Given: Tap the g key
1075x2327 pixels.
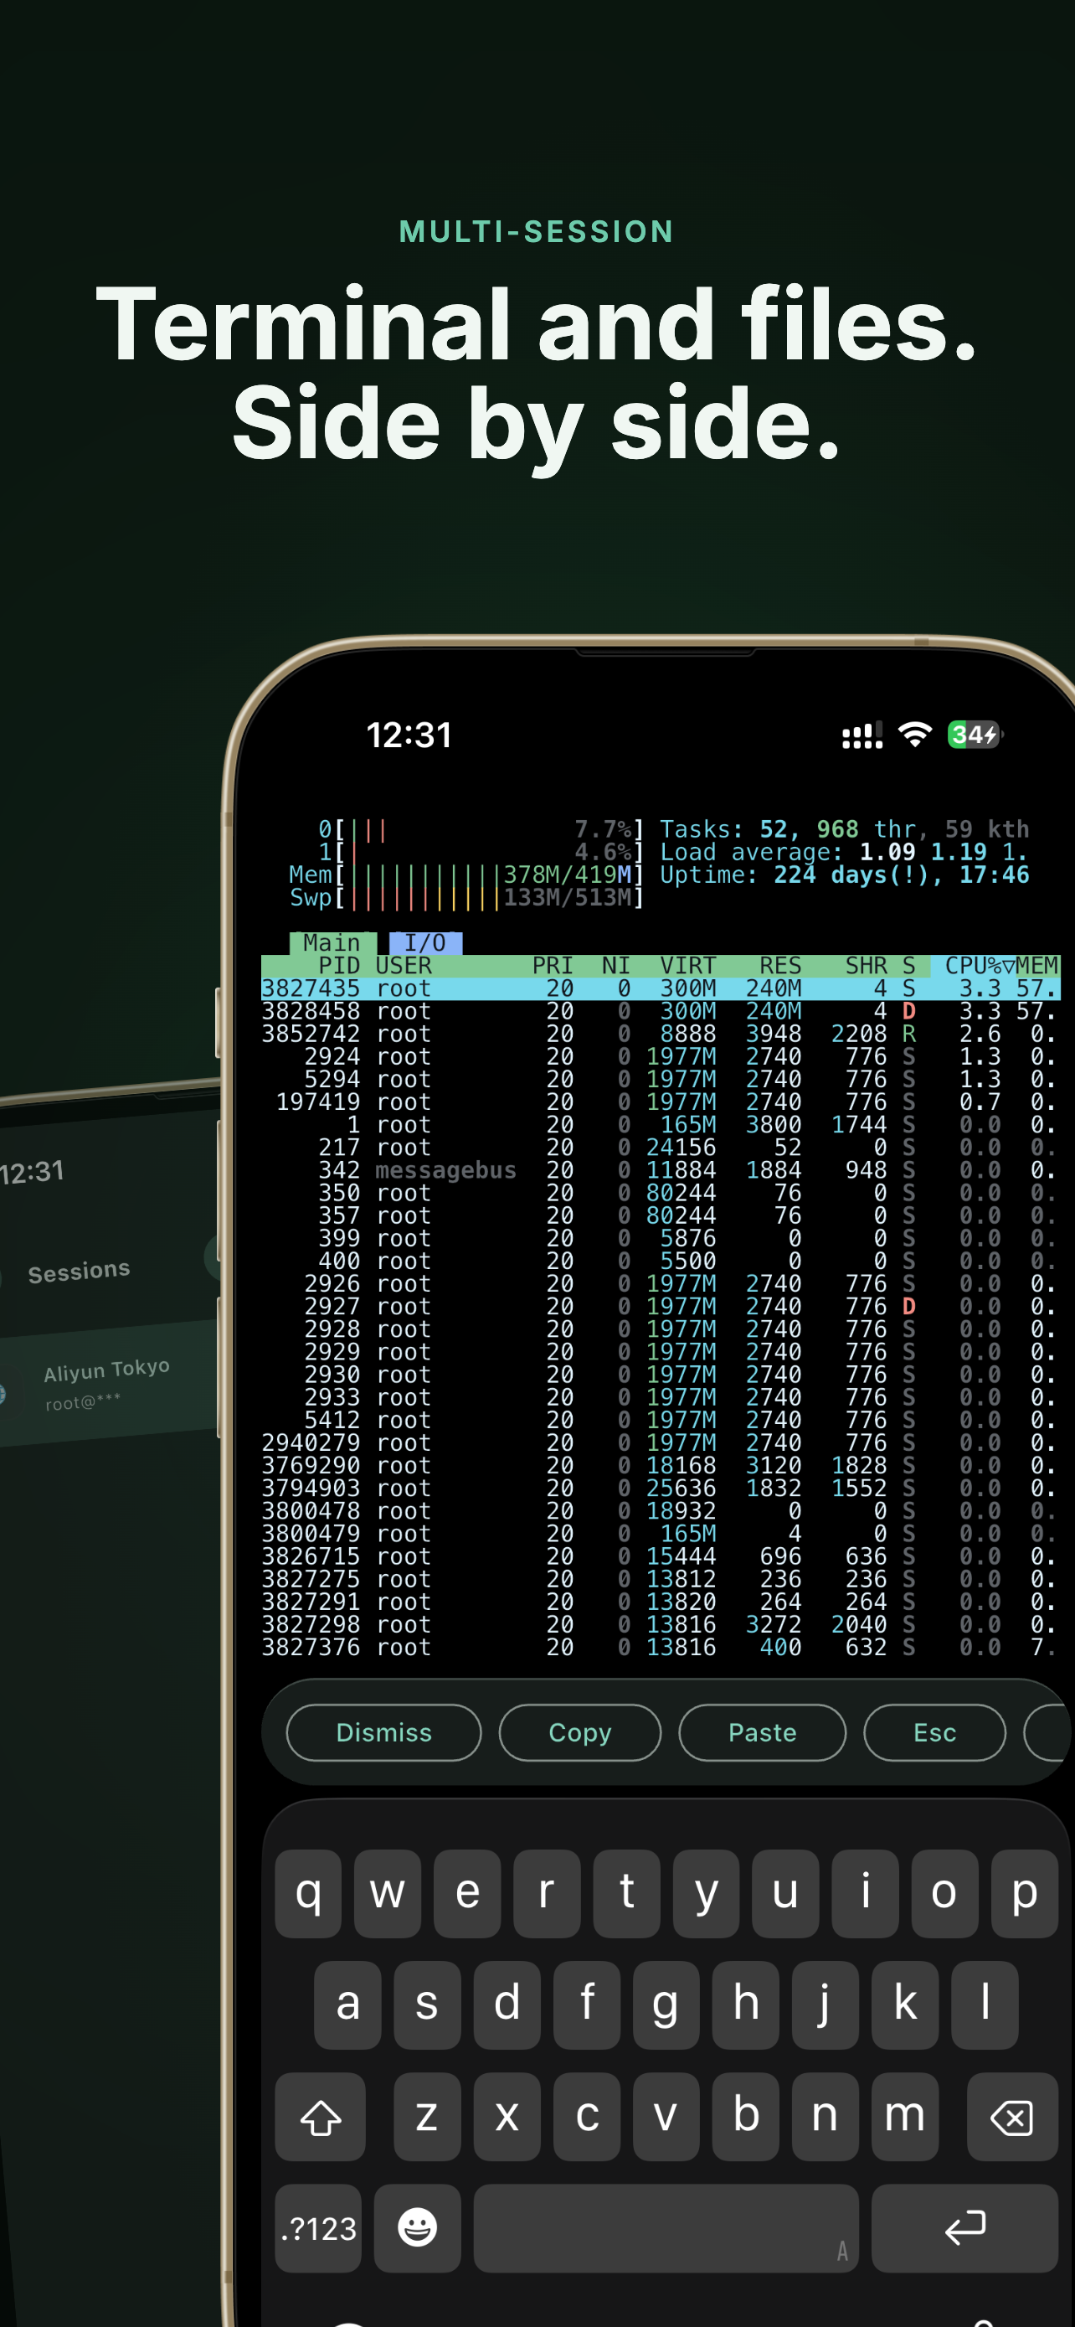Looking at the screenshot, I should [x=666, y=2005].
